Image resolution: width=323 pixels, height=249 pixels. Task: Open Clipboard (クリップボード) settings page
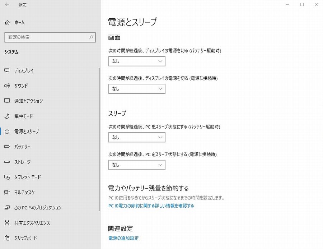[25, 238]
